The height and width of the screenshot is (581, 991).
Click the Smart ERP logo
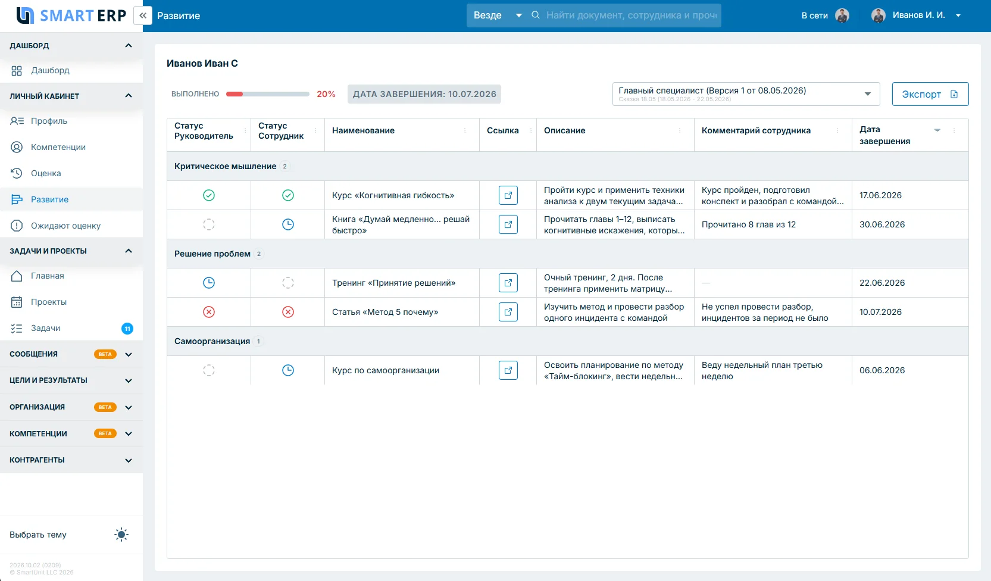point(71,15)
